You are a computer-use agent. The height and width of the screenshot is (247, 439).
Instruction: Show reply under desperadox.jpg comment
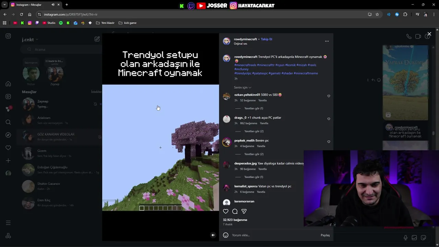(253, 177)
